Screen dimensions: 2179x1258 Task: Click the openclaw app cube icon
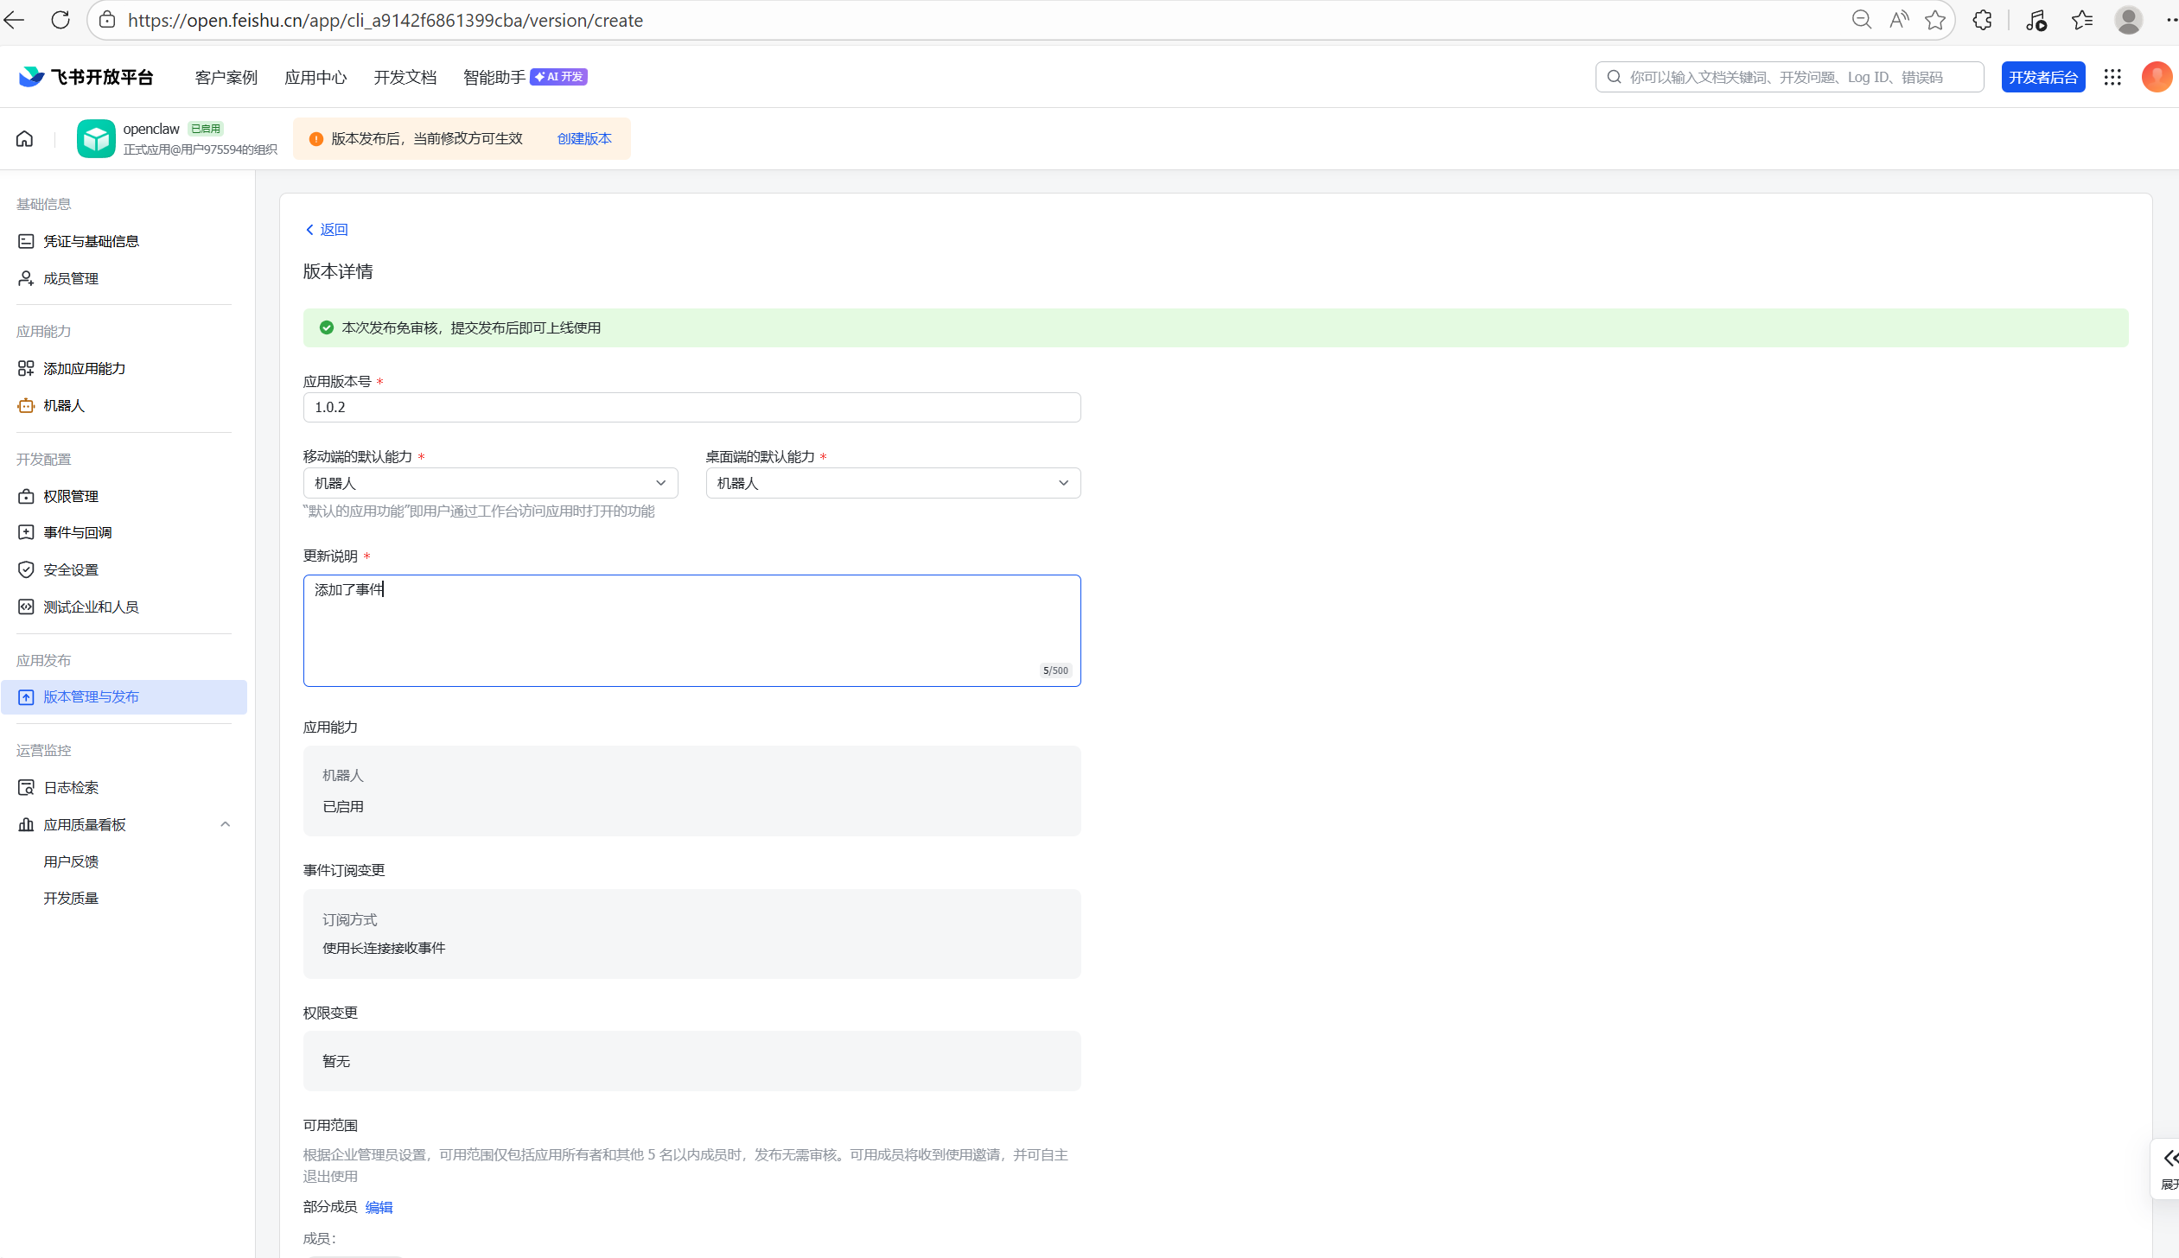[x=95, y=138]
